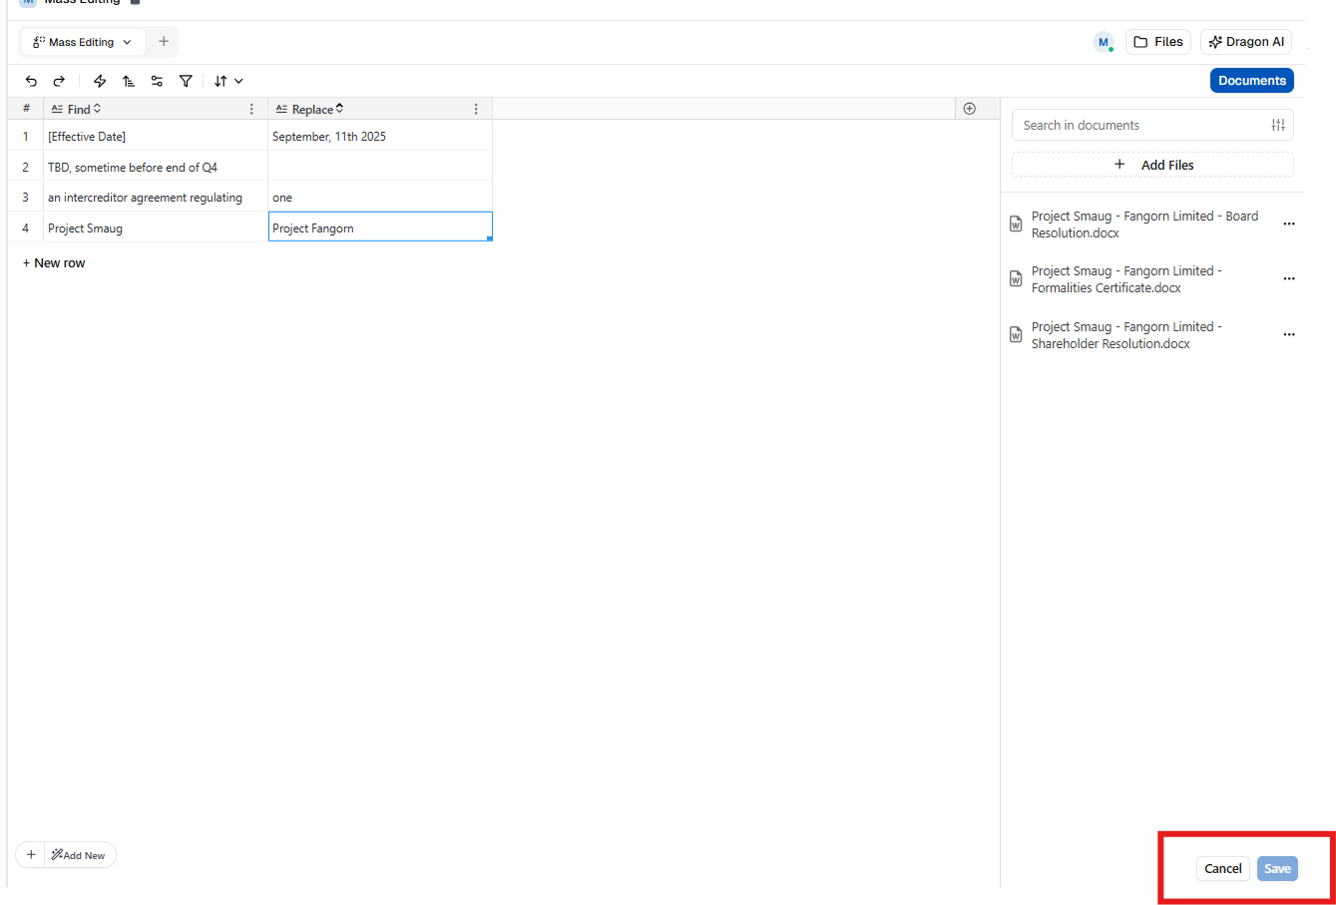Click the Documents button
This screenshot has width=1336, height=905.
(1252, 81)
